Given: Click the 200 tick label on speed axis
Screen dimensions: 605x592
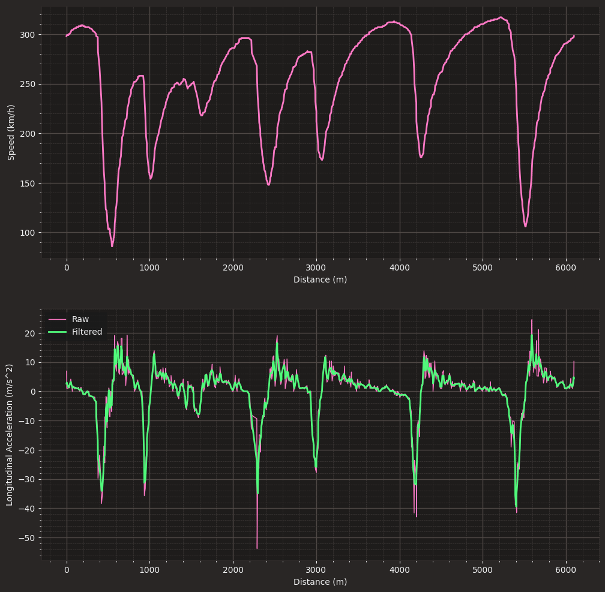Looking at the screenshot, I should pyautogui.click(x=28, y=134).
